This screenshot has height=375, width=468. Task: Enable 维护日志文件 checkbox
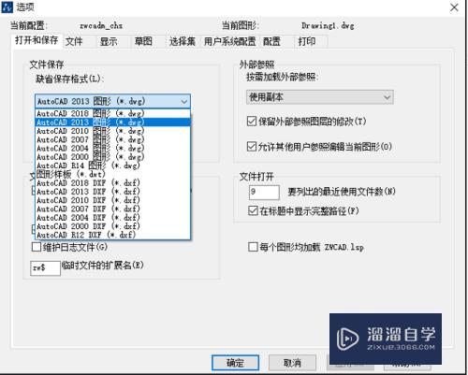click(37, 247)
